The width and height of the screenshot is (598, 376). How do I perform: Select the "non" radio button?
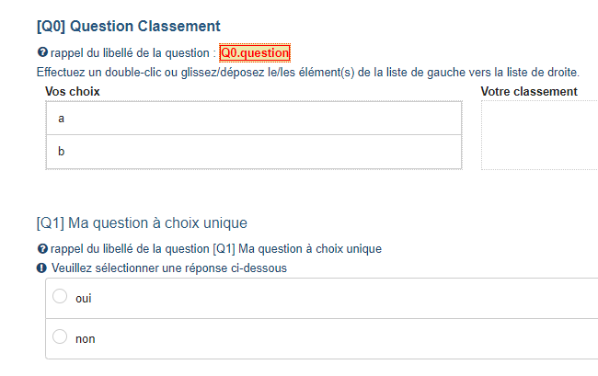[x=60, y=337]
